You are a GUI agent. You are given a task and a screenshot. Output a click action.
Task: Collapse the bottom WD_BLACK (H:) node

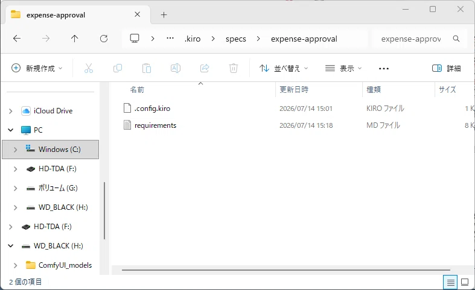click(11, 246)
